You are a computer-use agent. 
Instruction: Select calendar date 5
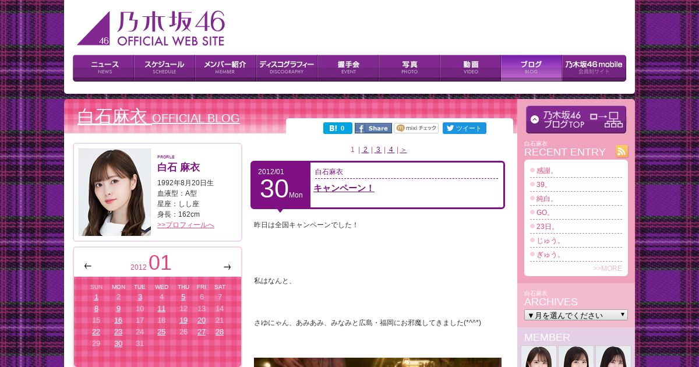tap(183, 297)
